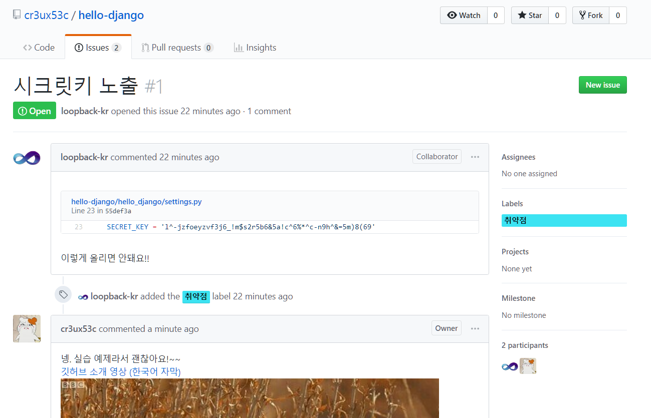Click the 취약점 label in timeline event
Screen dimensions: 651x418
point(196,296)
